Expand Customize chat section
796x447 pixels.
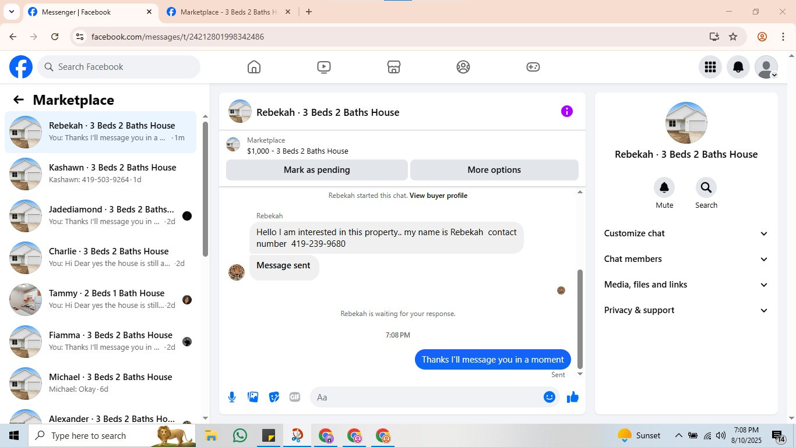coord(686,233)
